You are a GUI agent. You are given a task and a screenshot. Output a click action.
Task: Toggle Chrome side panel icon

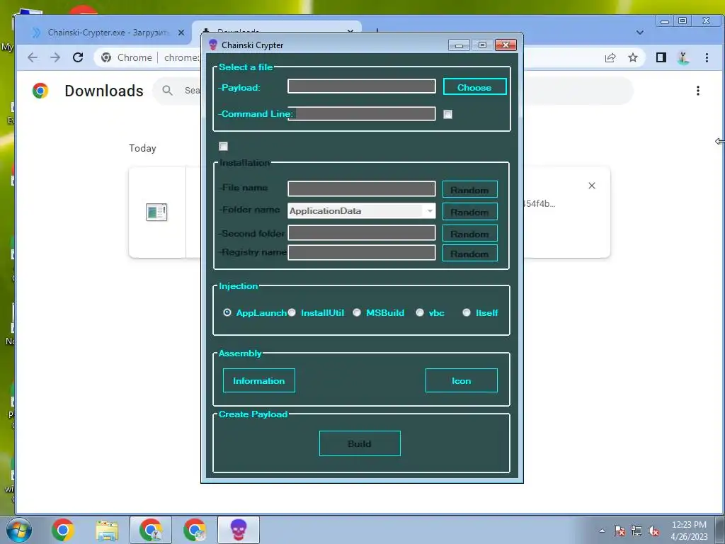click(661, 57)
